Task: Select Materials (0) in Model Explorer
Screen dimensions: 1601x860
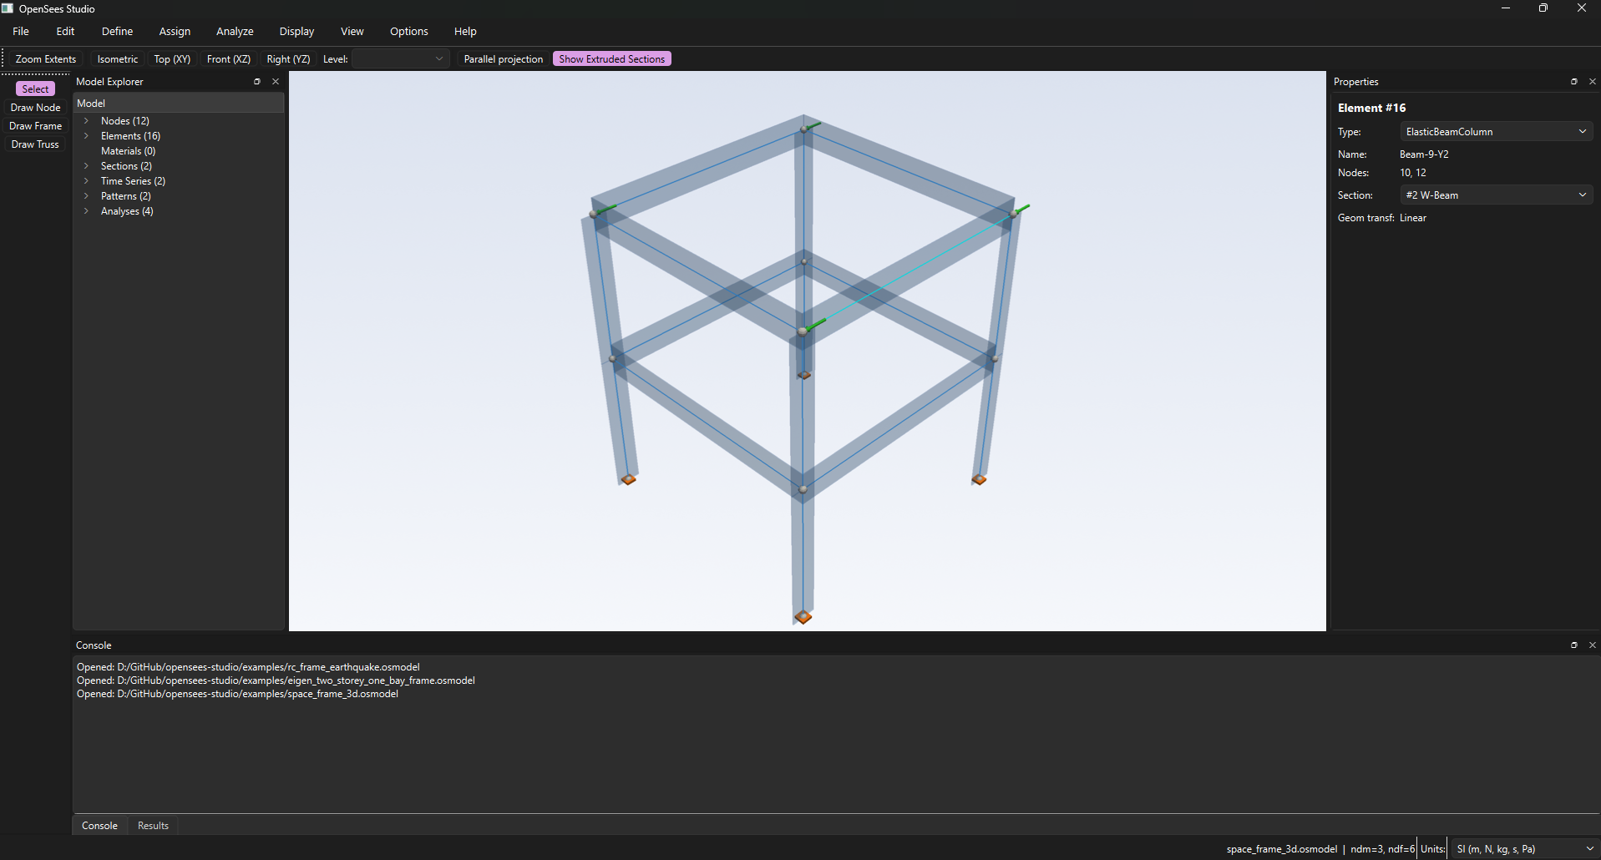Action: (x=128, y=151)
